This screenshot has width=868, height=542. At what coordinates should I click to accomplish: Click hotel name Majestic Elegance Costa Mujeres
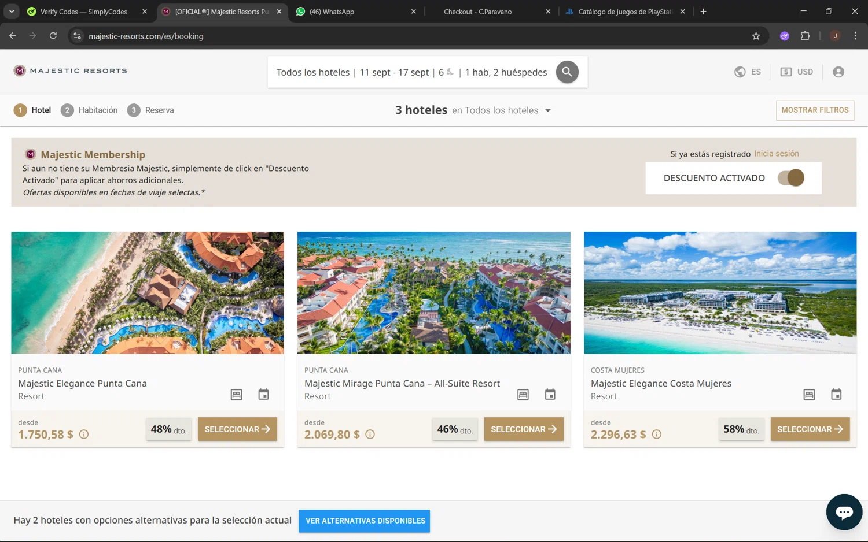[x=661, y=383]
